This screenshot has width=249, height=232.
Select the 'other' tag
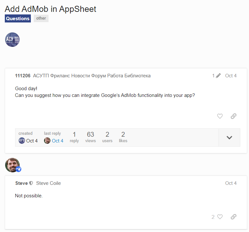[x=41, y=18]
